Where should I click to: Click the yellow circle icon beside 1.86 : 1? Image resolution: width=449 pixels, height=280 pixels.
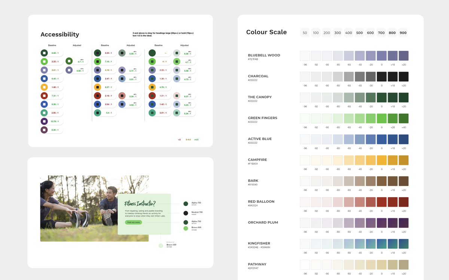click(x=44, y=87)
